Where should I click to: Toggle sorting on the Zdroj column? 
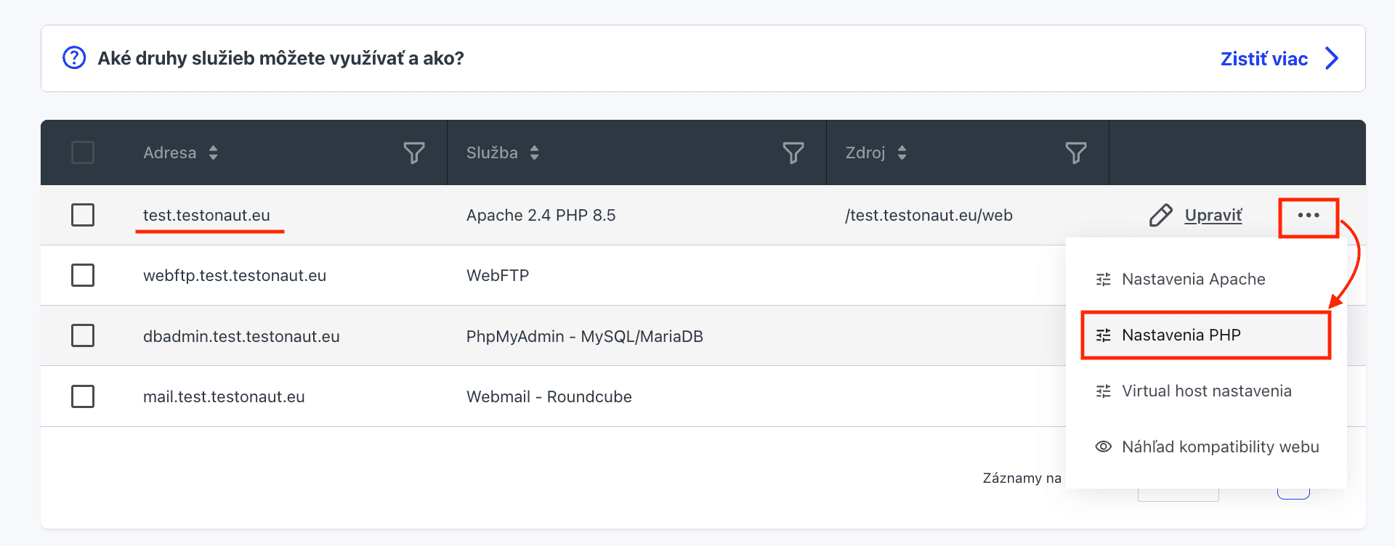click(x=902, y=152)
